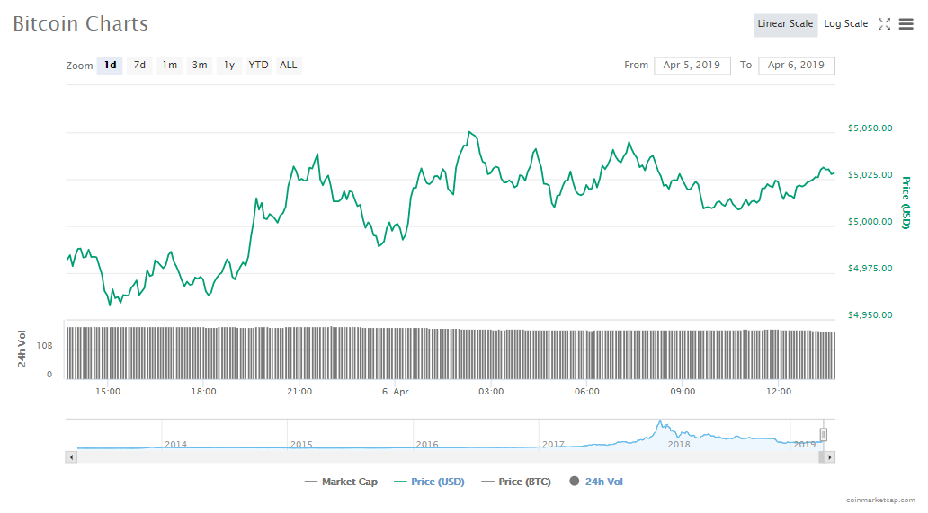
Task: Set zoom to 1m
Action: pyautogui.click(x=169, y=66)
